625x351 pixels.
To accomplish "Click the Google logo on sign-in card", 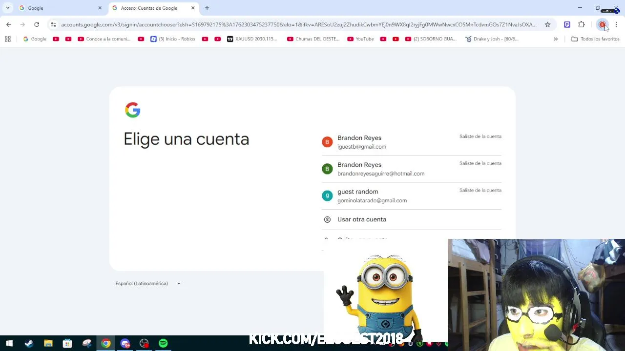I will coord(132,110).
